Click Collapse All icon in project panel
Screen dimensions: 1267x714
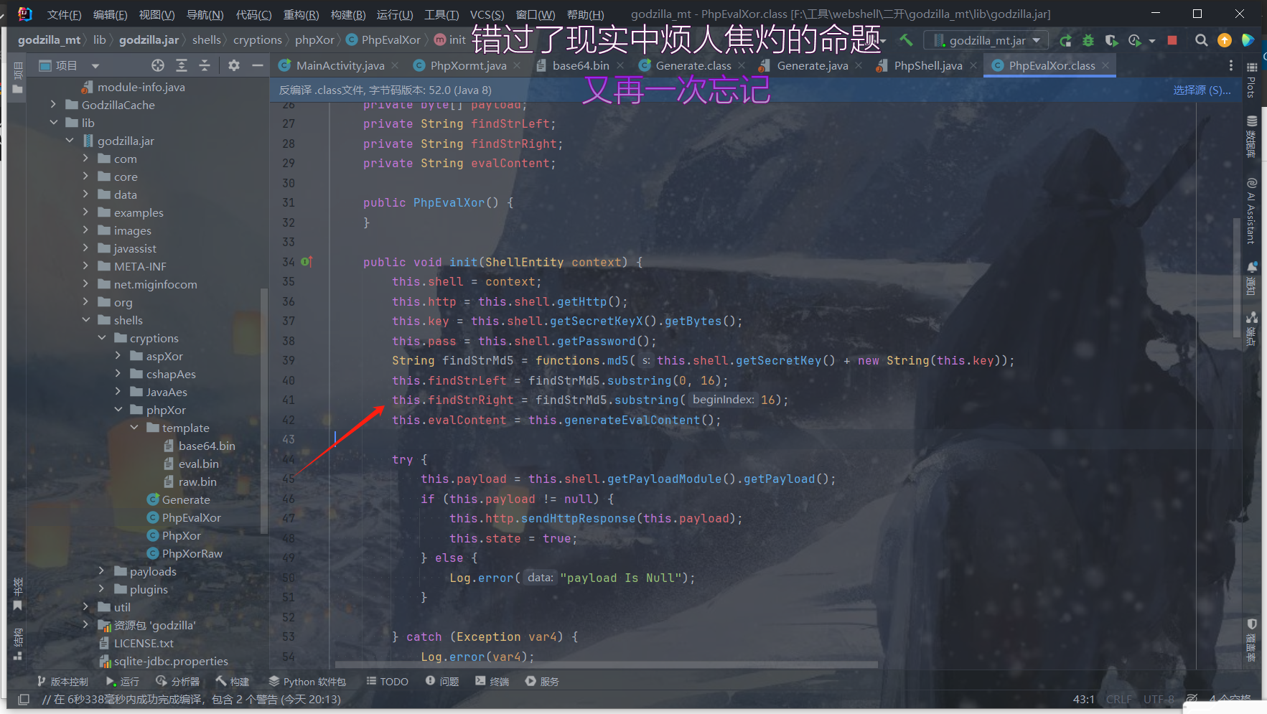(x=205, y=65)
